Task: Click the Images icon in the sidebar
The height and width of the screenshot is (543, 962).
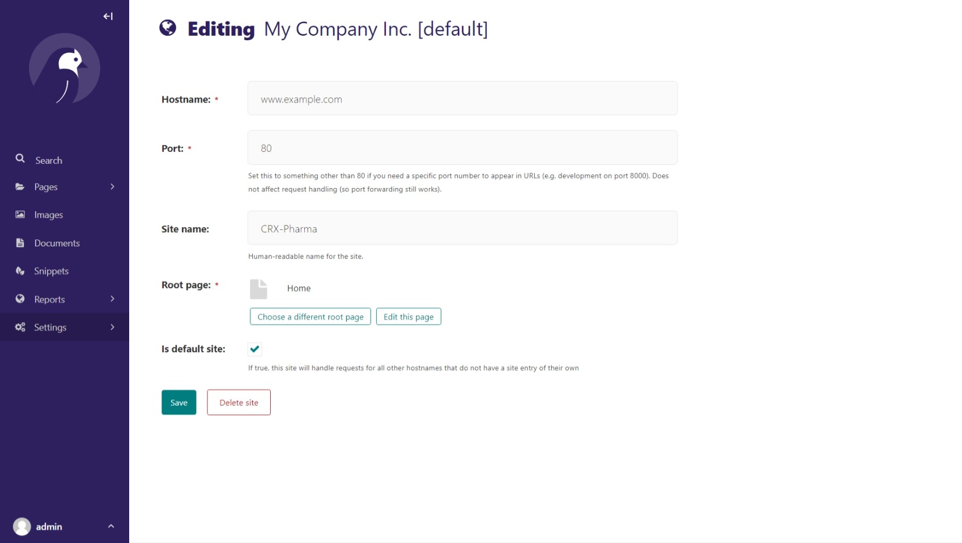Action: tap(20, 215)
